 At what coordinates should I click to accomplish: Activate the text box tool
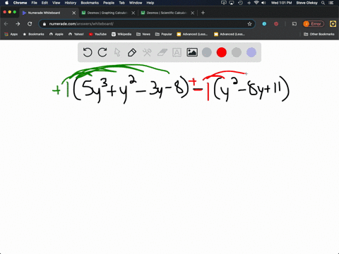(x=177, y=52)
